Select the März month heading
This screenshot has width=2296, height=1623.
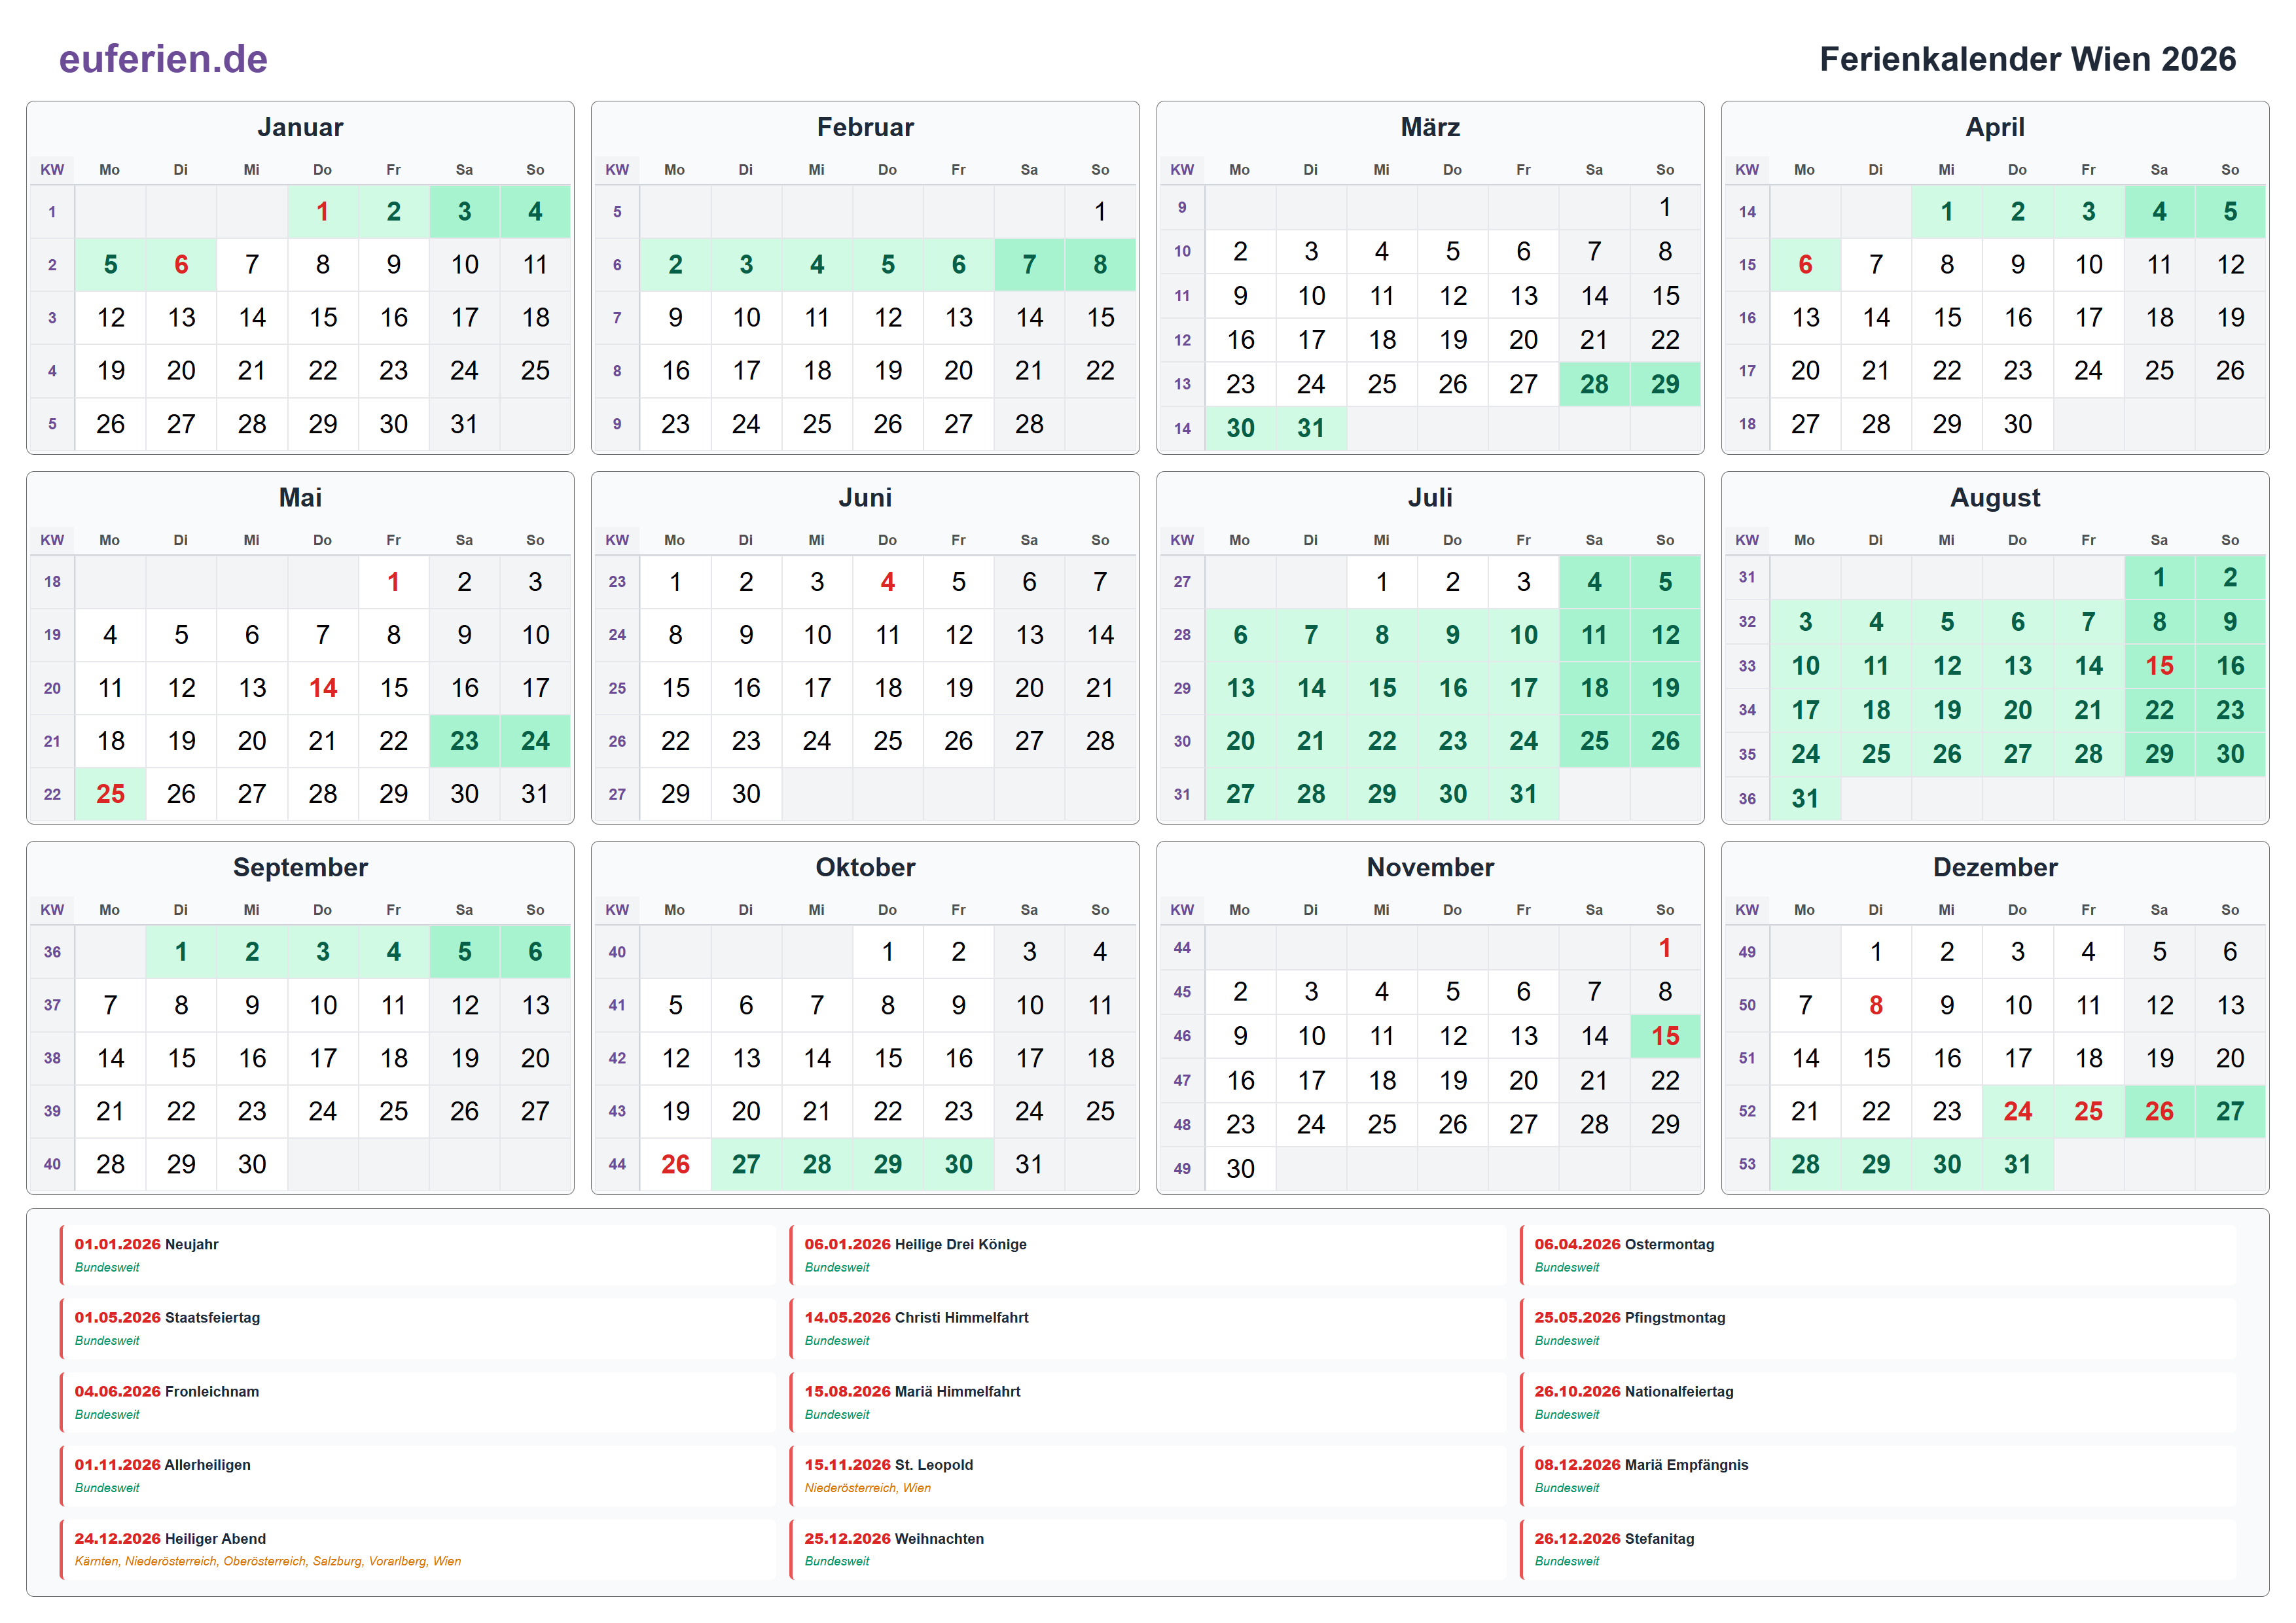coord(1430,127)
